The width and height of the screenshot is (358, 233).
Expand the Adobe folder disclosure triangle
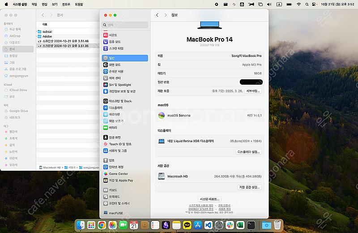[37, 36]
